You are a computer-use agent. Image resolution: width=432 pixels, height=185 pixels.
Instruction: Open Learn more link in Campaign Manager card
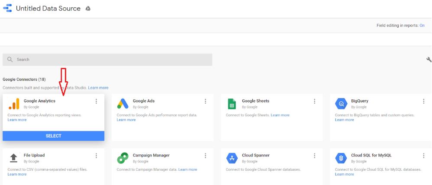tap(187, 169)
